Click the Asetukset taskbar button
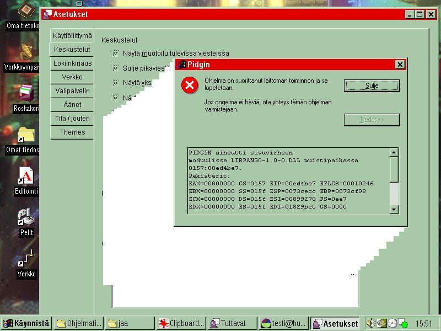 pyautogui.click(x=335, y=323)
